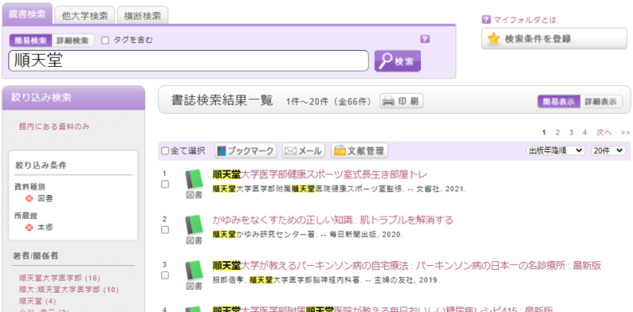This screenshot has width=633, height=312.
Task: Click the printer 印刷 button
Action: (x=401, y=101)
